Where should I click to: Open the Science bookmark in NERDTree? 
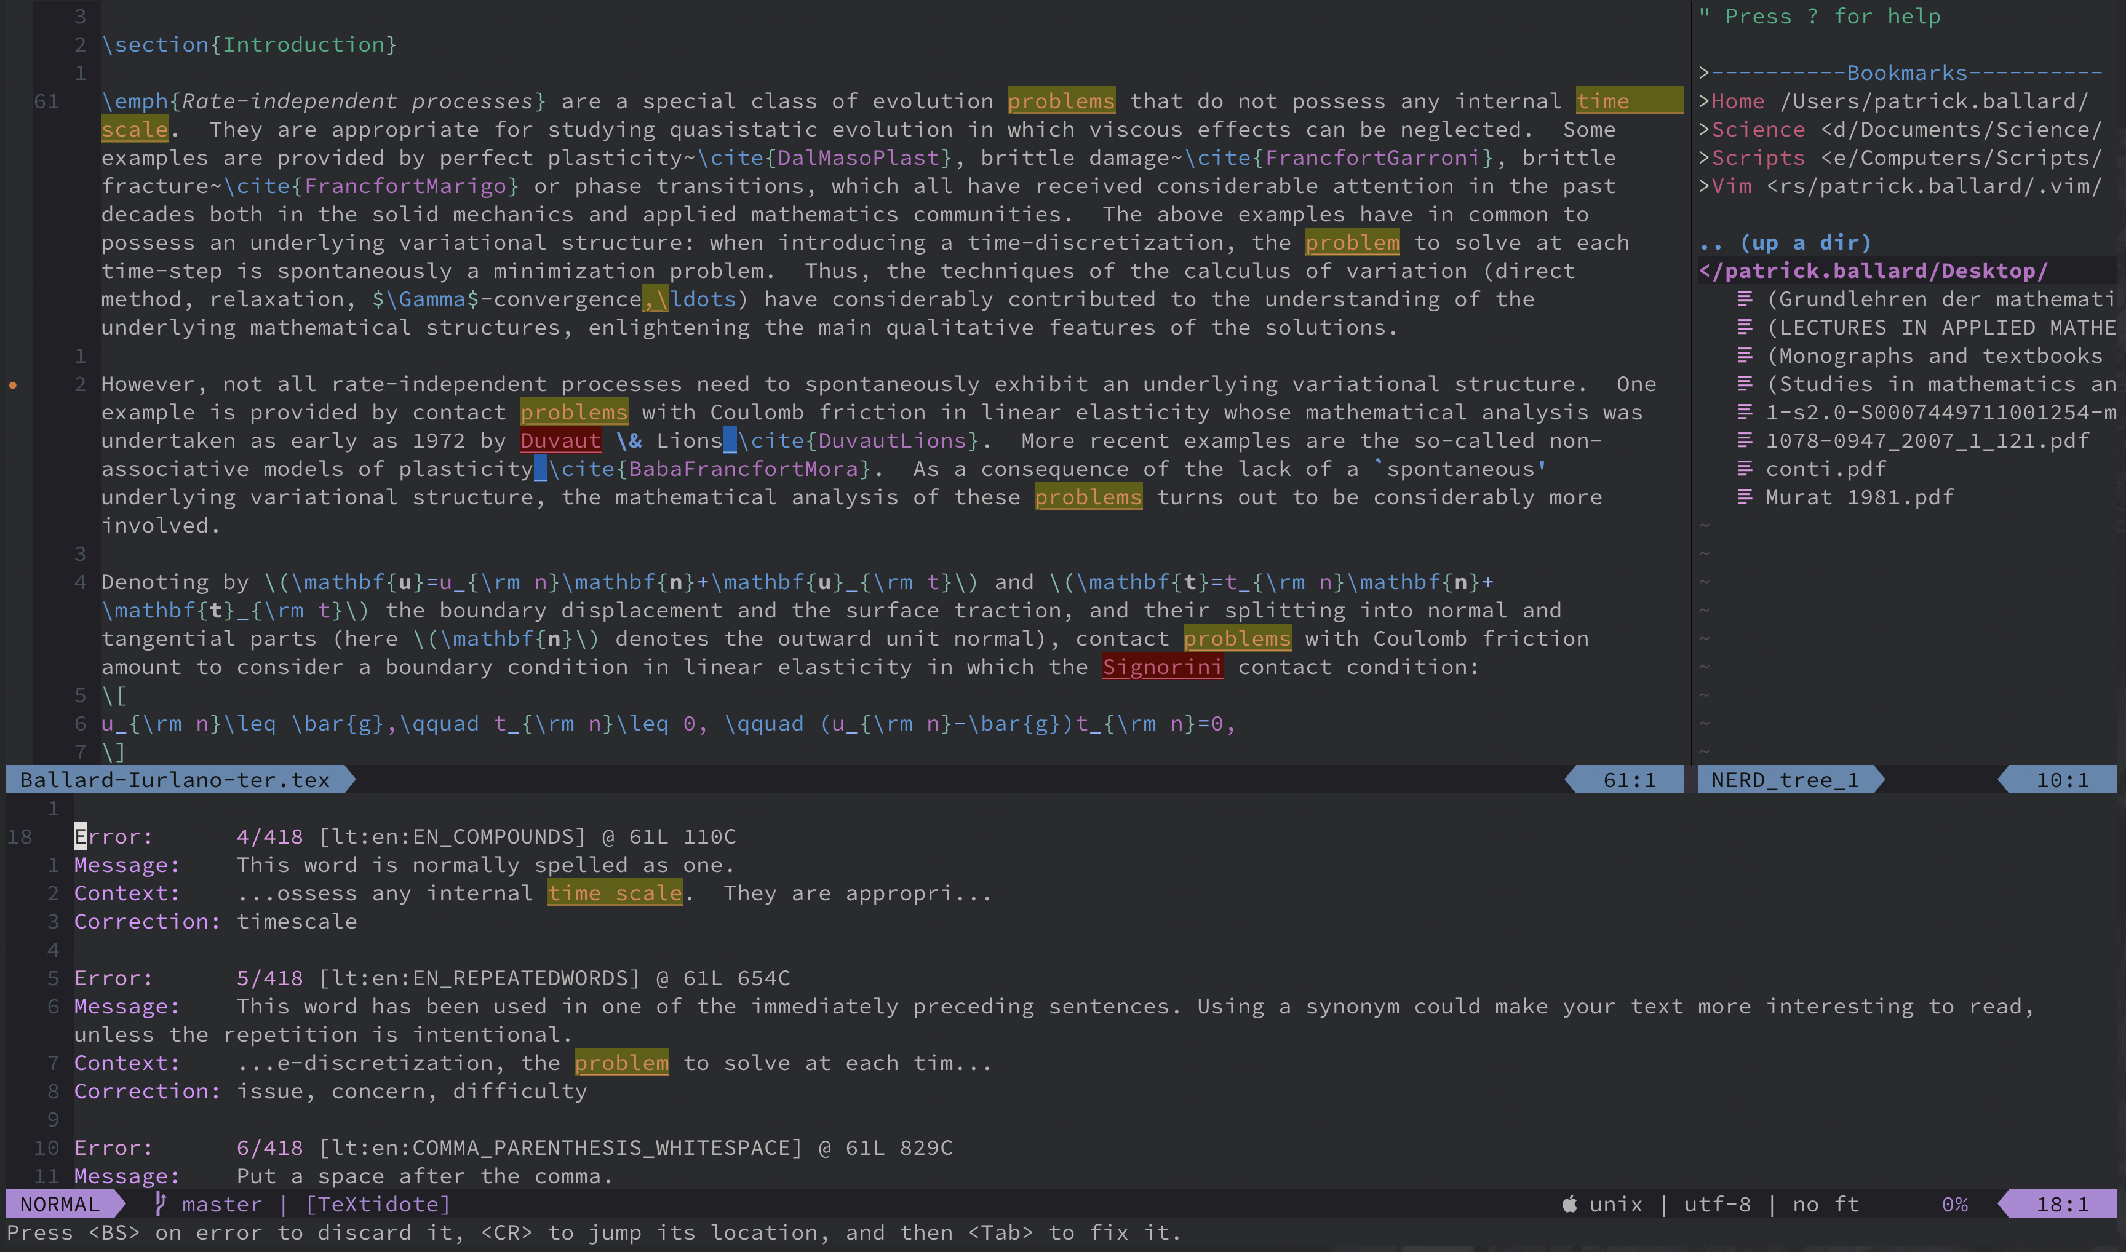[1901, 129]
